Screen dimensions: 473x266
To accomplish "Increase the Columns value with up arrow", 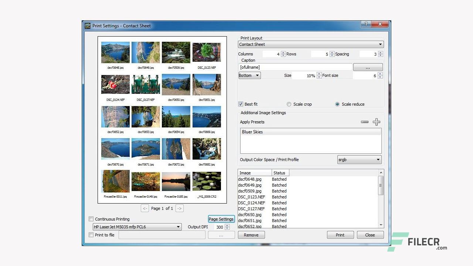I will 283,52.
